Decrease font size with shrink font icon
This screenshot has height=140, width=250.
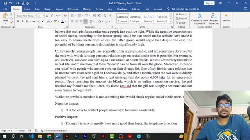52,16
